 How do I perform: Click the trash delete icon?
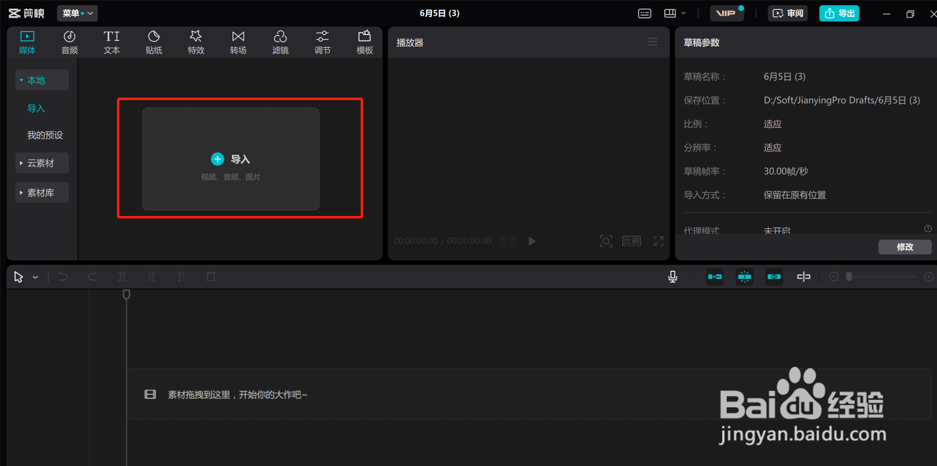(x=211, y=277)
